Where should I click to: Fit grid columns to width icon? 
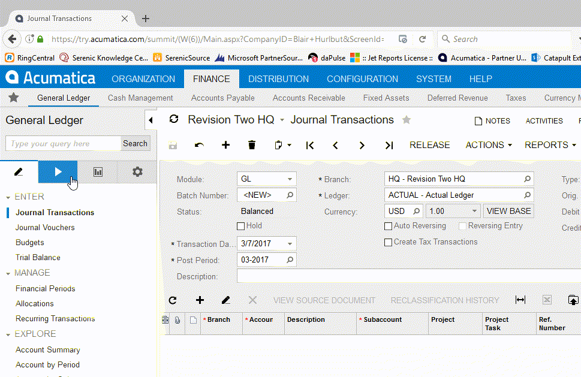[520, 300]
